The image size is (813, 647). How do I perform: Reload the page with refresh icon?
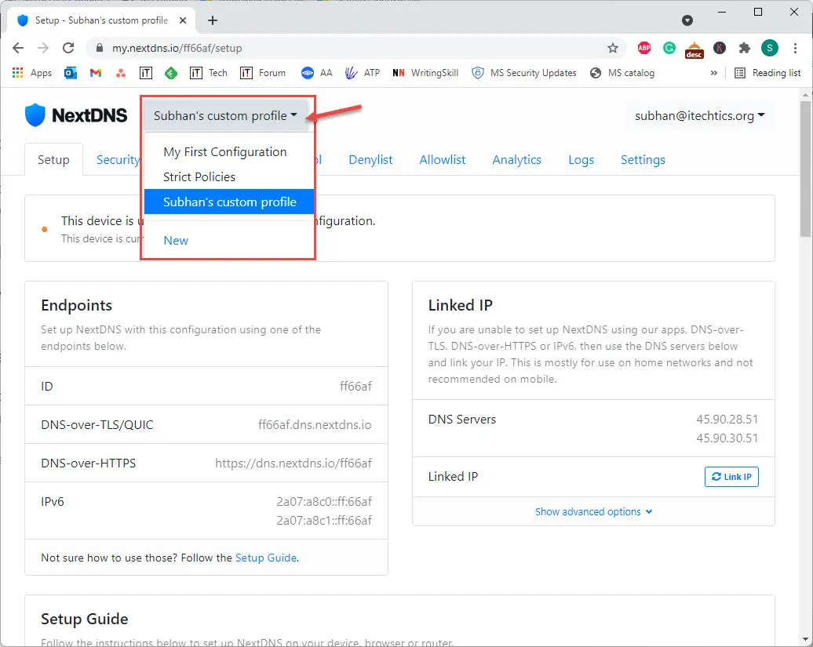click(68, 48)
